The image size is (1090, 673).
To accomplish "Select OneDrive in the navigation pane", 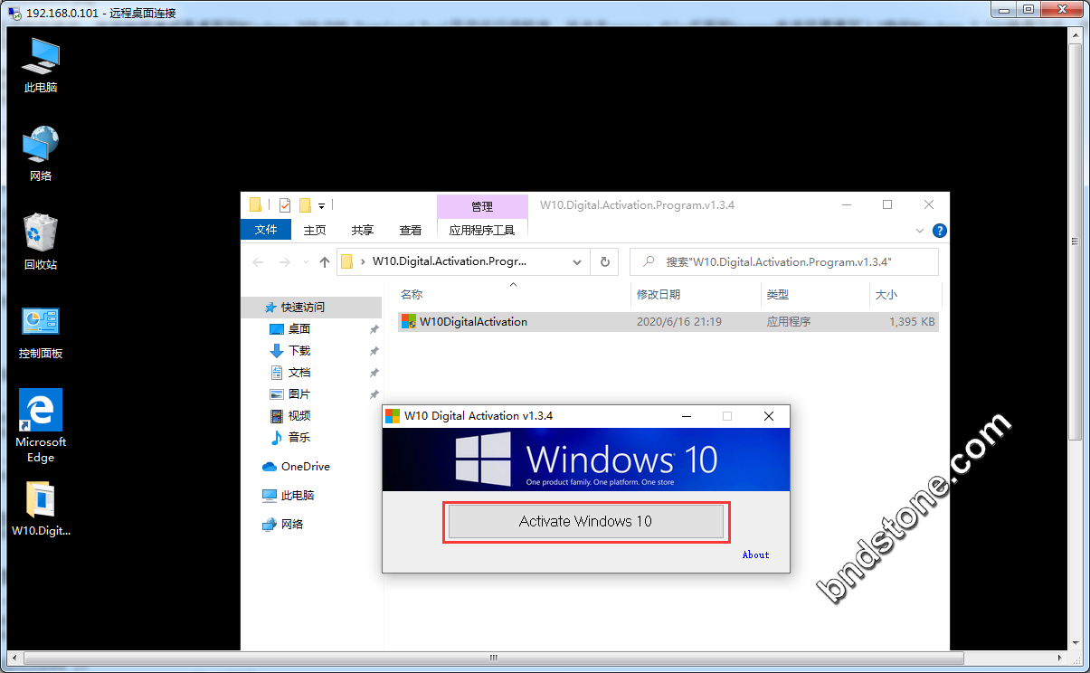I will click(305, 467).
